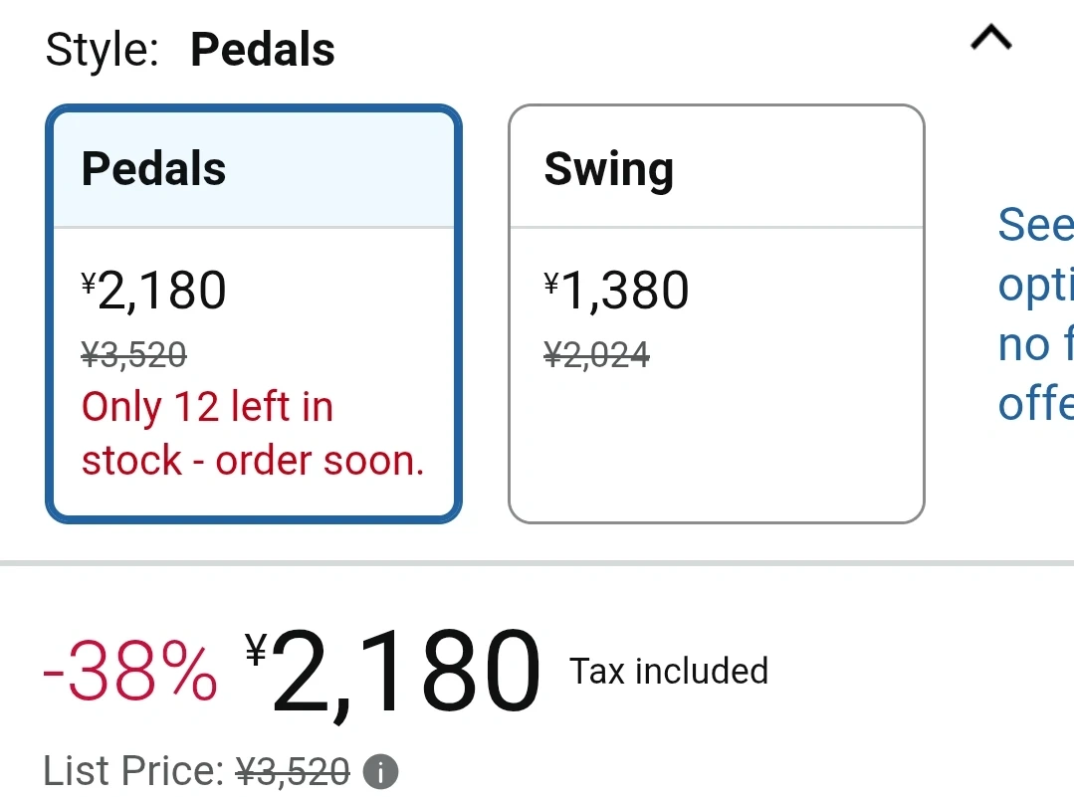The height and width of the screenshot is (797, 1074).
Task: Click the yen symbol of the large price
Action: click(x=256, y=651)
